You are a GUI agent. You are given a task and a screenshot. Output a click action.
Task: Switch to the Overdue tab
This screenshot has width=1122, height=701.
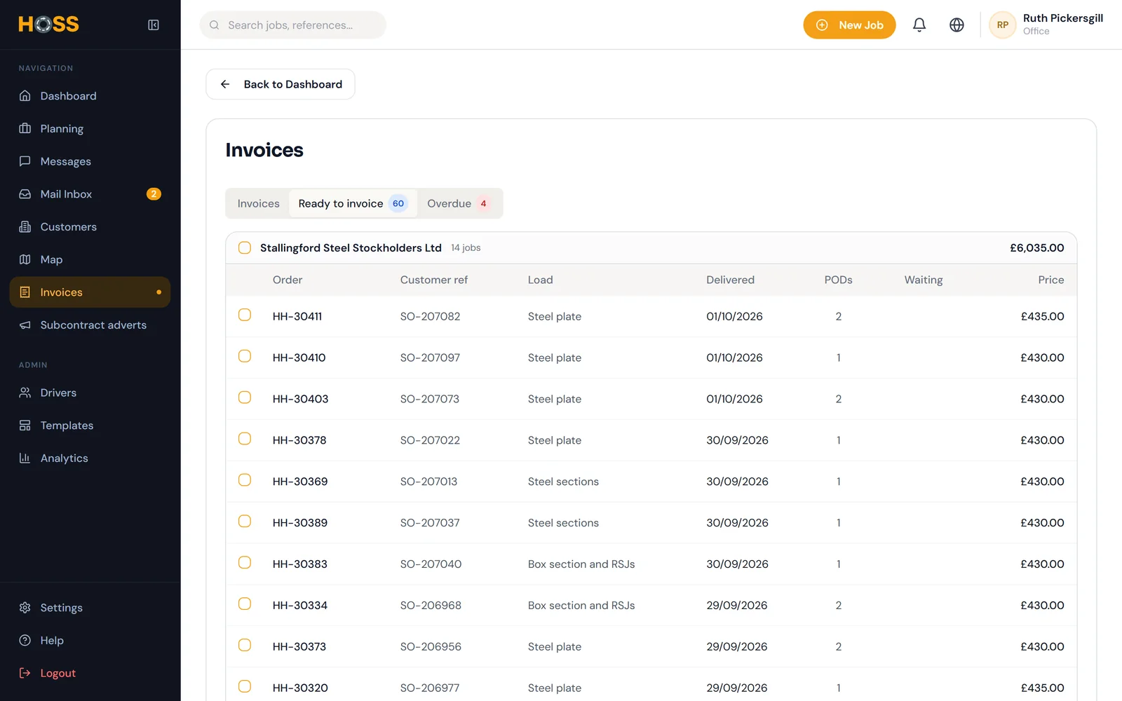[459, 203]
